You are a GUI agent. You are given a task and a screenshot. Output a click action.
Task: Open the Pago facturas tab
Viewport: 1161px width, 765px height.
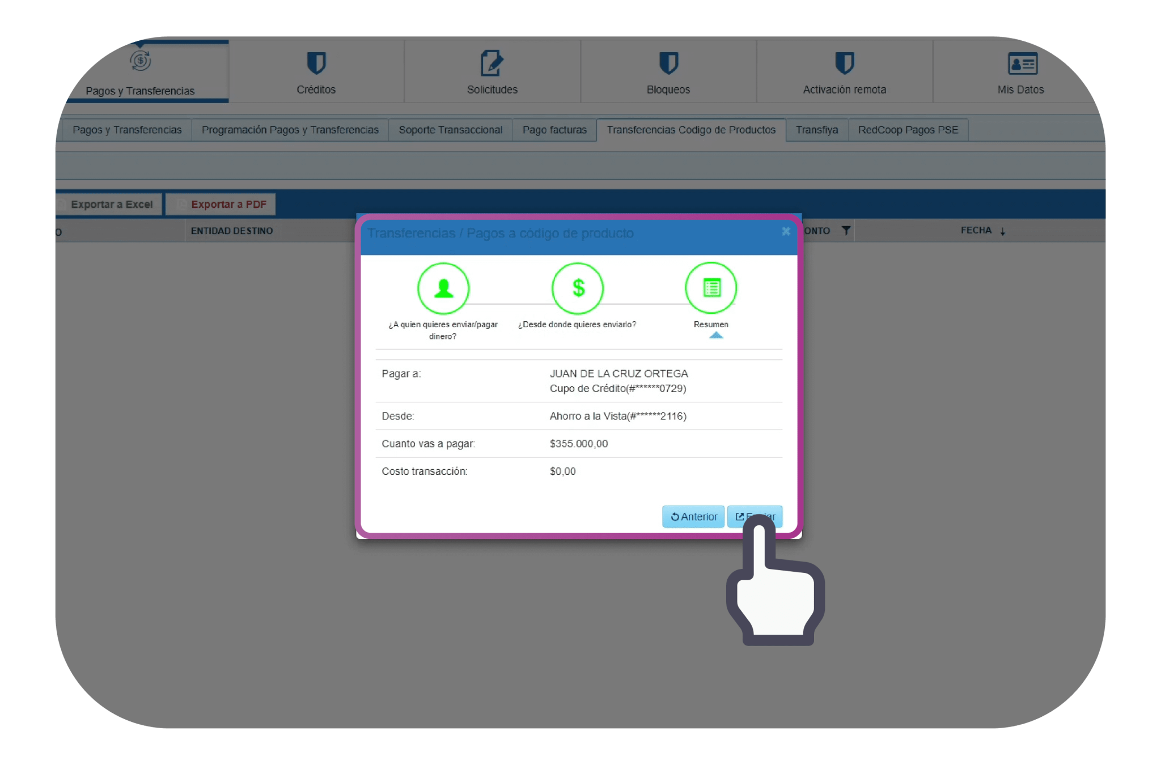[554, 130]
